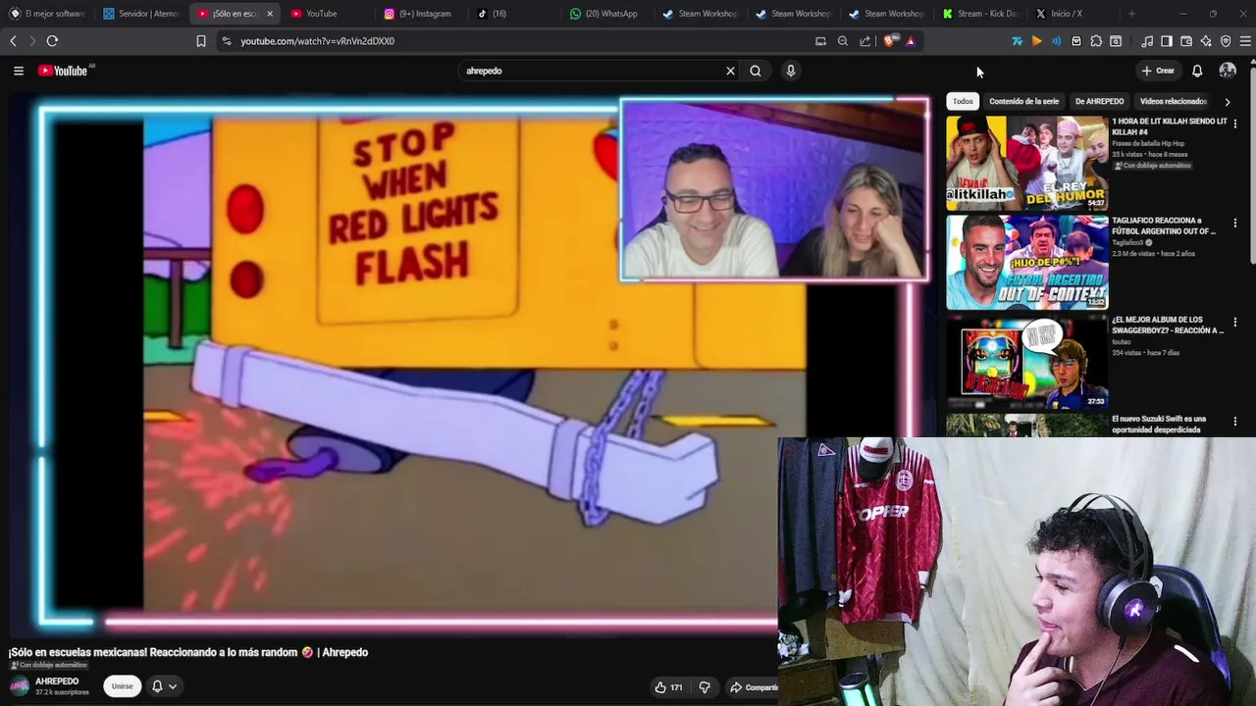Clear the YouTube search text

(x=730, y=71)
